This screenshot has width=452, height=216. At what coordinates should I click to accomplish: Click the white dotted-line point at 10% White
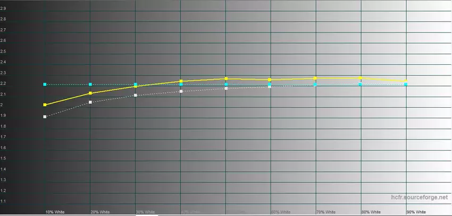pos(45,117)
